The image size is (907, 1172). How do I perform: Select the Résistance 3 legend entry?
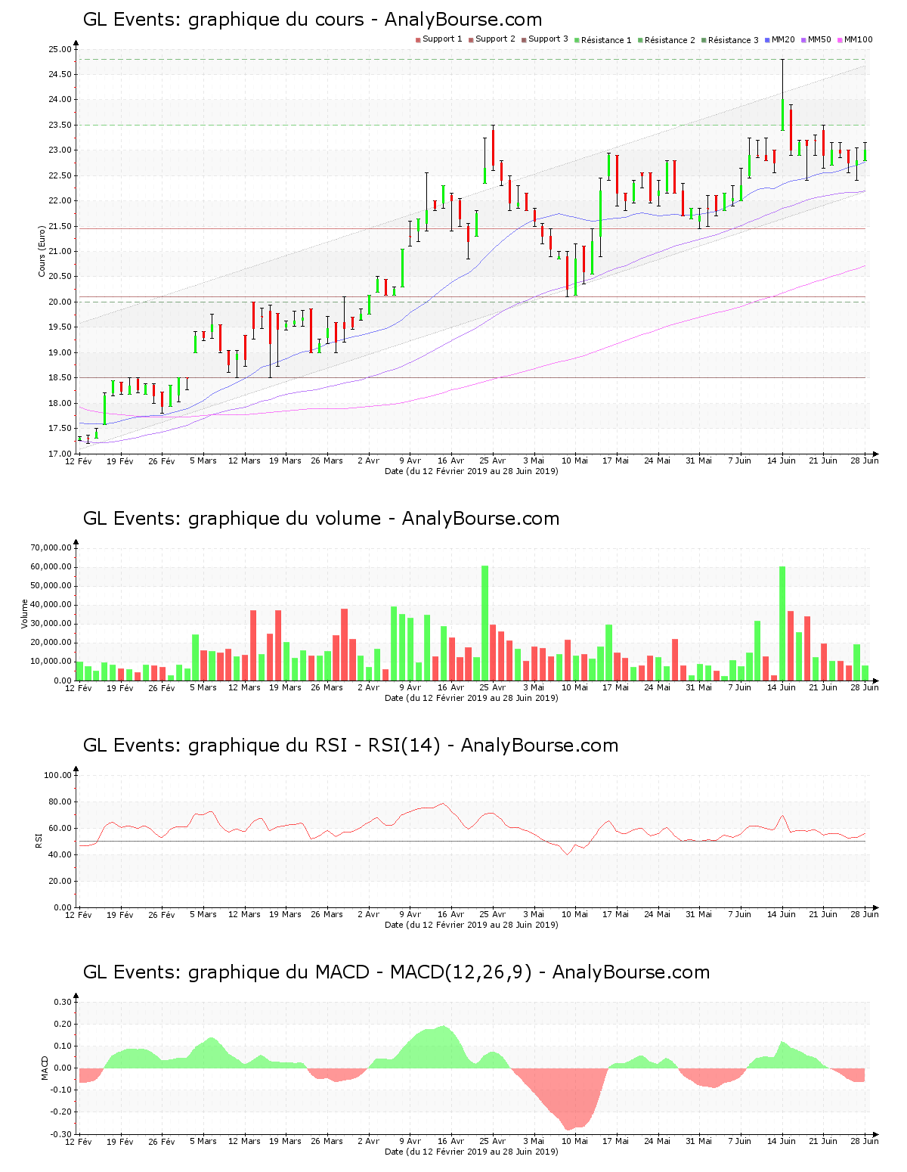pos(729,40)
